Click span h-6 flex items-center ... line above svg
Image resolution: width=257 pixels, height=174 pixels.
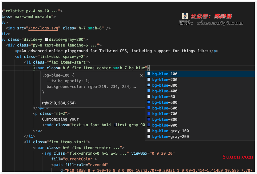tap(79, 148)
